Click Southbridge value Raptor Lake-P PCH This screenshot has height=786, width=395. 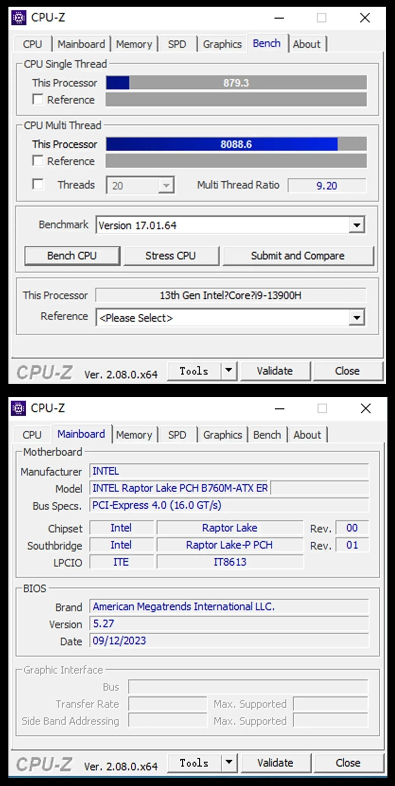pos(230,545)
